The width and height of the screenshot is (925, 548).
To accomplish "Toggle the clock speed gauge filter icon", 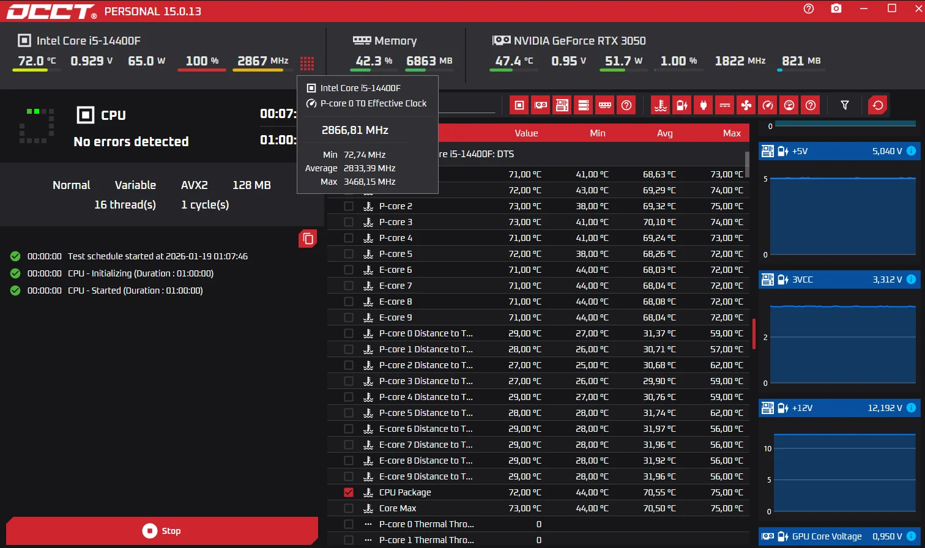I will coord(767,105).
